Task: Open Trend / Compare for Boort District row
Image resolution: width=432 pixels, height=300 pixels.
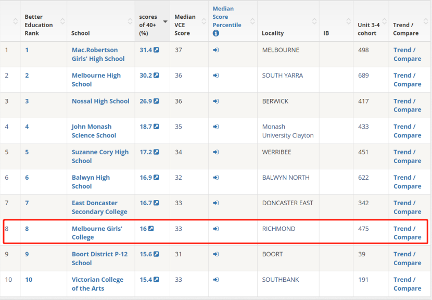Action: coord(407,258)
